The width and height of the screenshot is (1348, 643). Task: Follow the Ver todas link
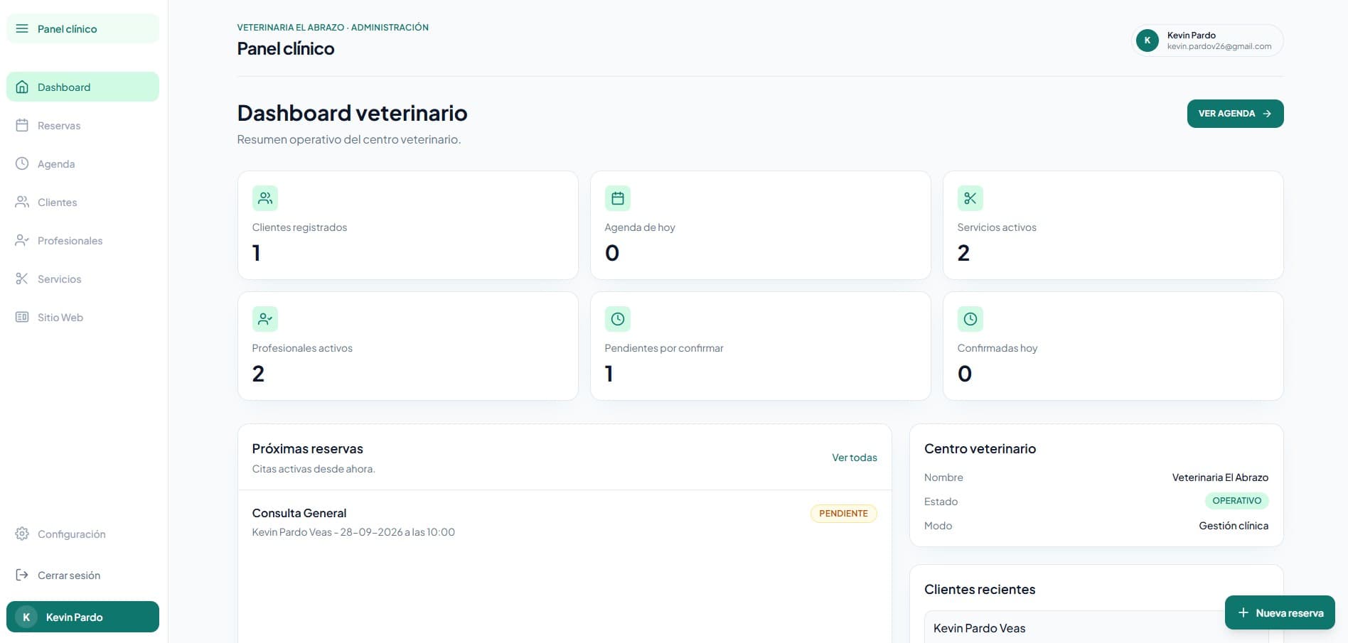tap(854, 458)
